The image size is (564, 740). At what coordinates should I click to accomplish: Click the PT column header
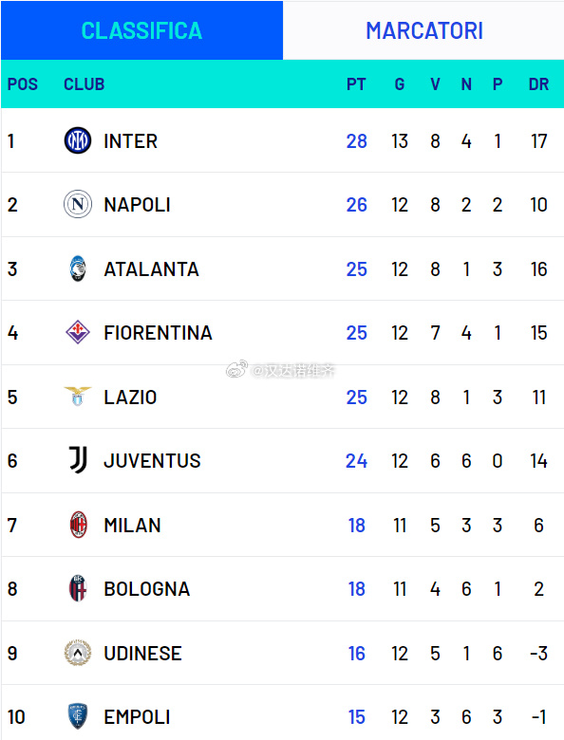356,84
